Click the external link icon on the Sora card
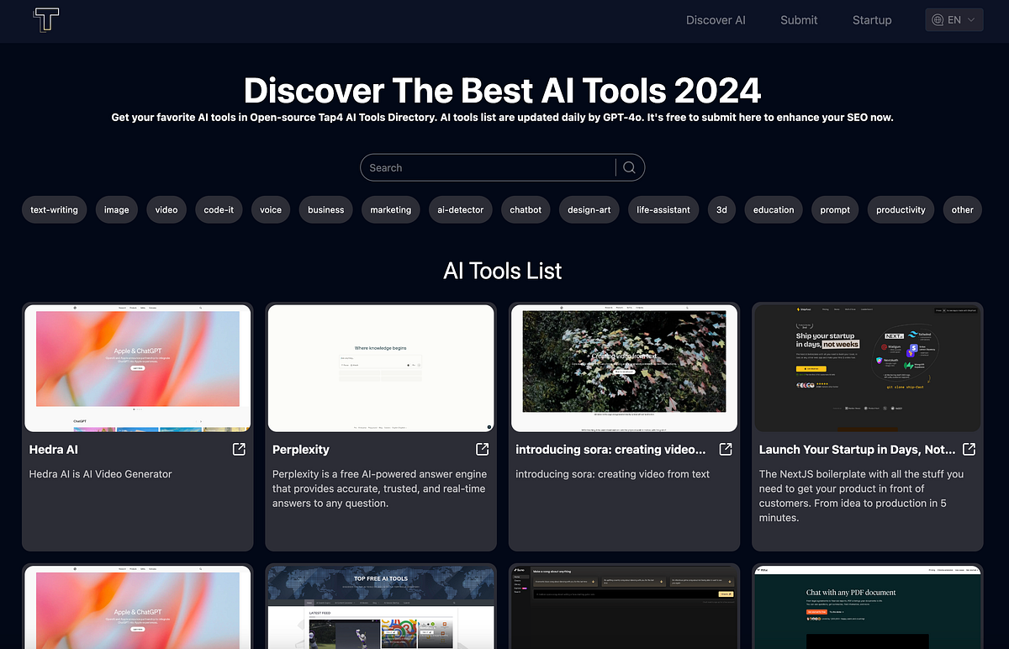1009x649 pixels. tap(724, 450)
